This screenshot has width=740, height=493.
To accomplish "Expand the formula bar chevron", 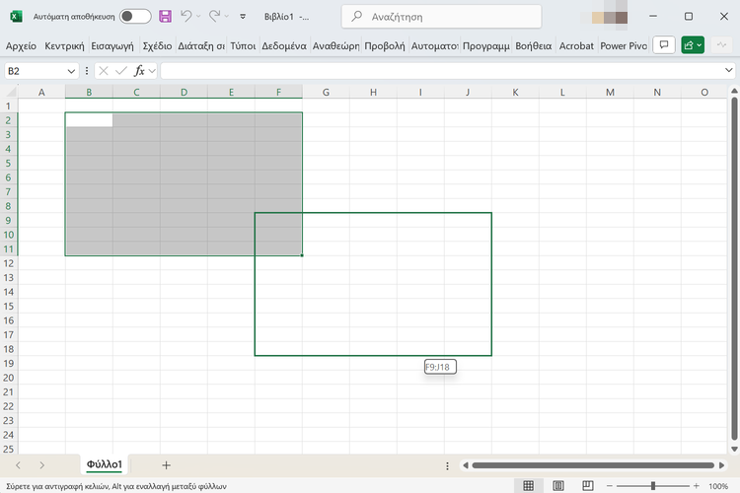I will [x=729, y=70].
